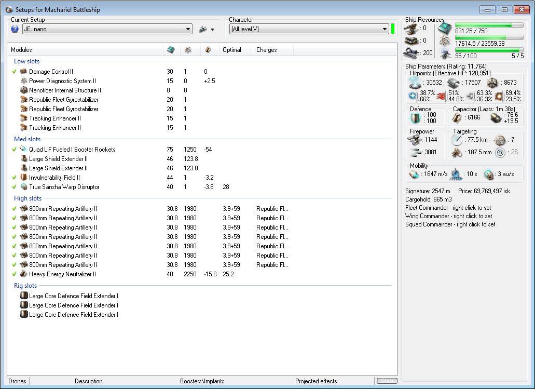Click the green character status indicator
The width and height of the screenshot is (535, 389).
pyautogui.click(x=393, y=29)
